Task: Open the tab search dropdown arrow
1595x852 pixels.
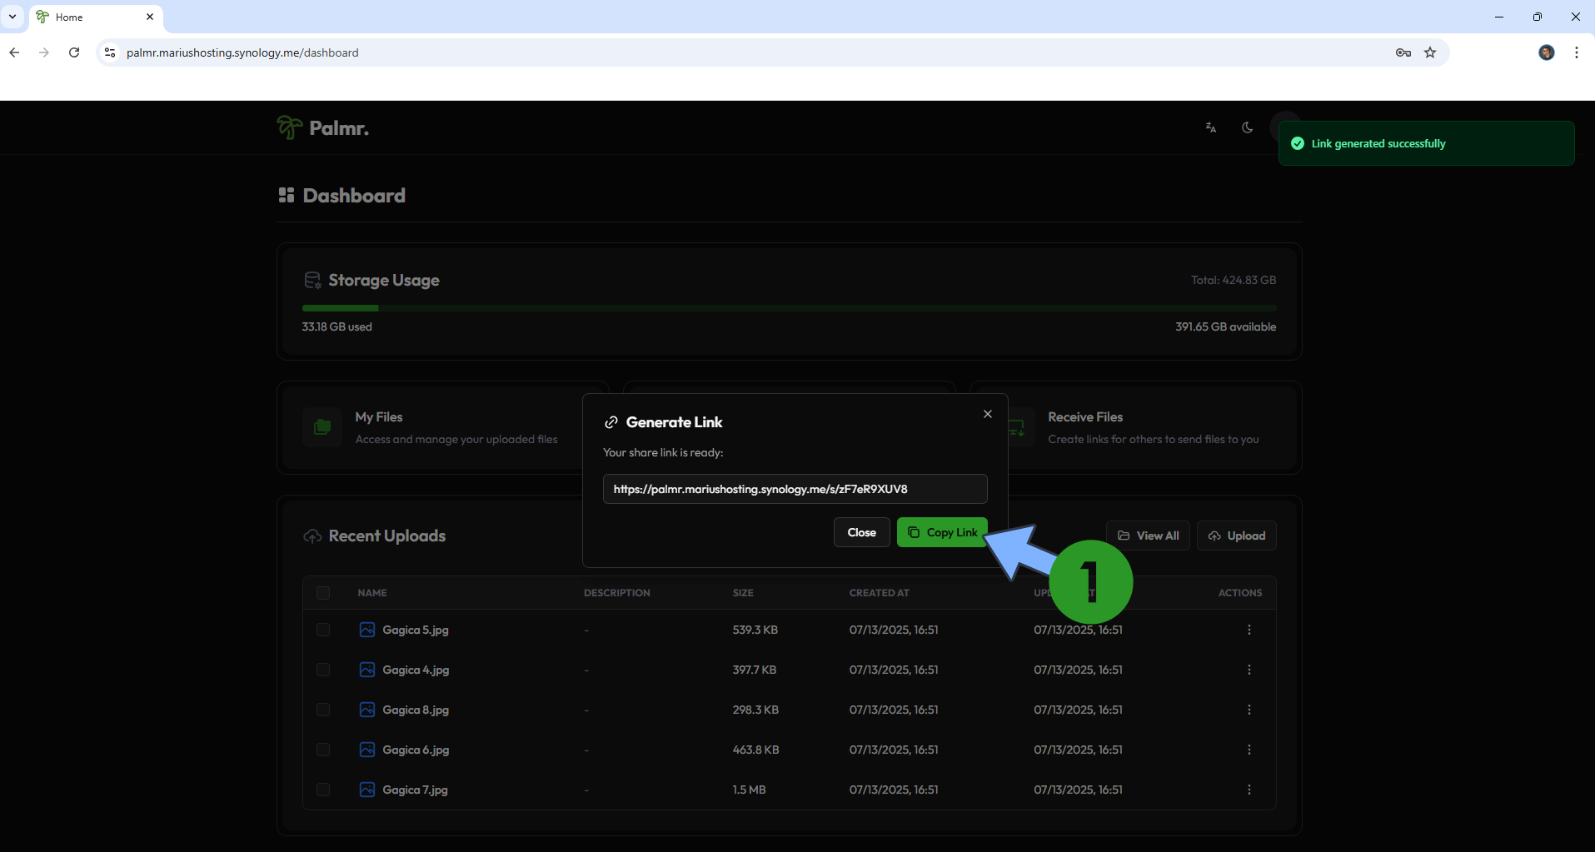Action: coord(12,17)
